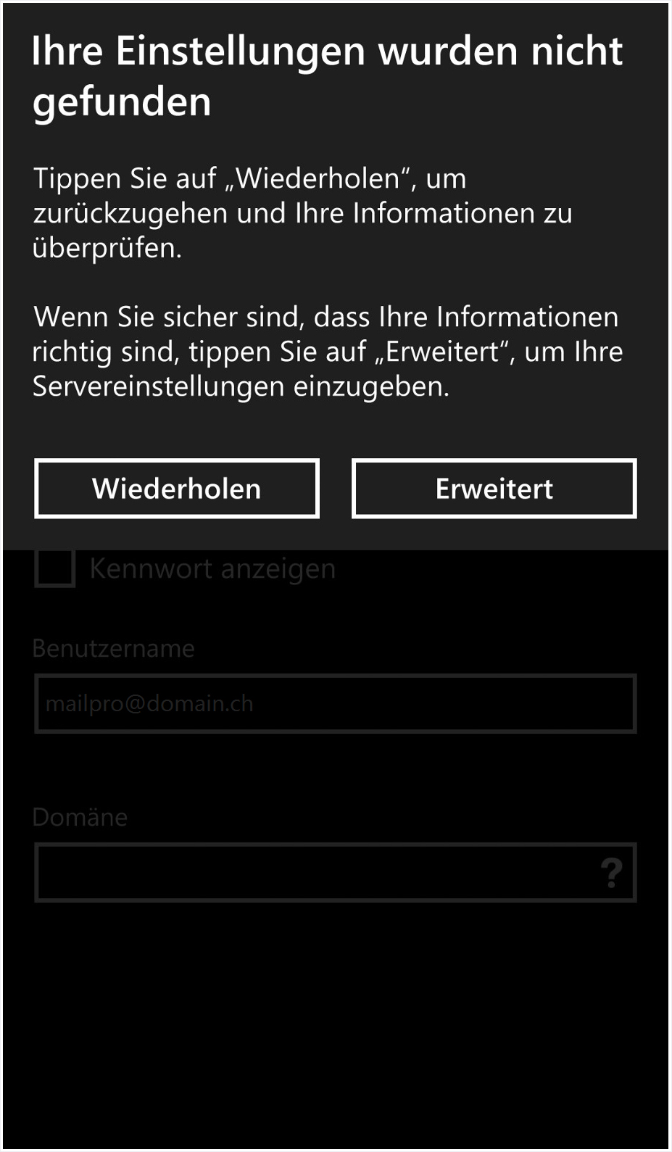Image resolution: width=672 pixels, height=1152 pixels.
Task: Click the quoted word „Wiederholen“ in the message
Action: pos(320,178)
